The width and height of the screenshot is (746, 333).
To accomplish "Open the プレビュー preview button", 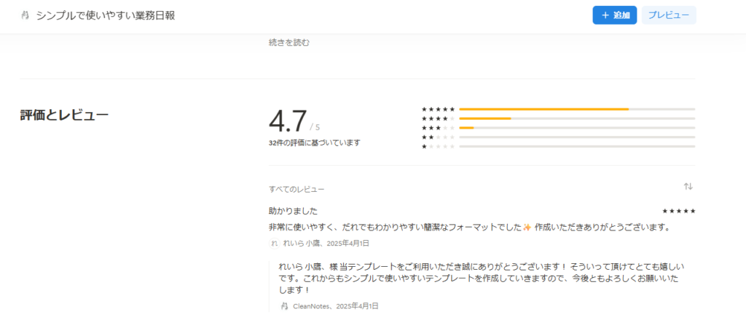I will pos(669,15).
